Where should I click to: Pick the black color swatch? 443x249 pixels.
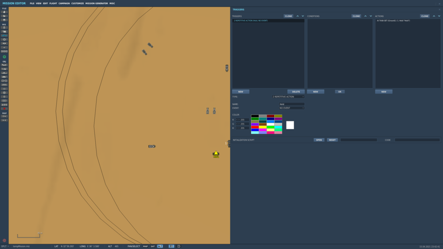255,116
